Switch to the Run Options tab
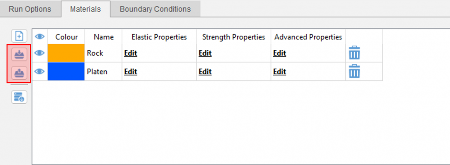 tap(30, 9)
